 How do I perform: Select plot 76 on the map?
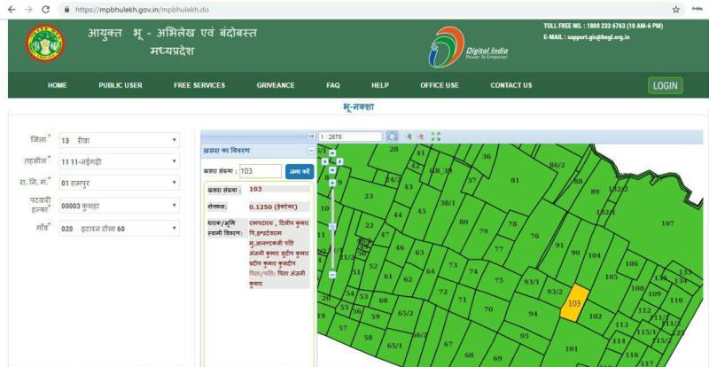[x=534, y=236]
